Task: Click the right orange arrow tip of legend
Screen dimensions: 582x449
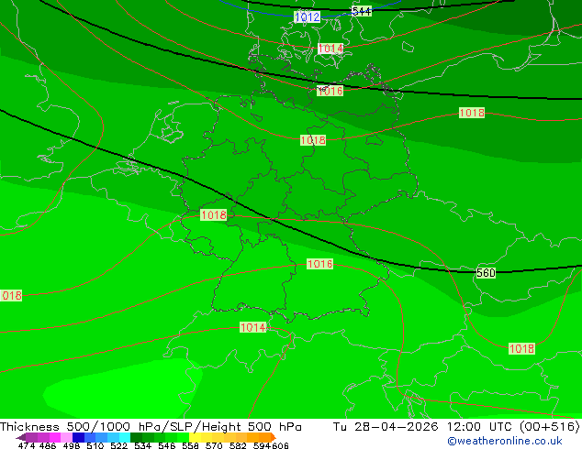Action: (x=274, y=438)
